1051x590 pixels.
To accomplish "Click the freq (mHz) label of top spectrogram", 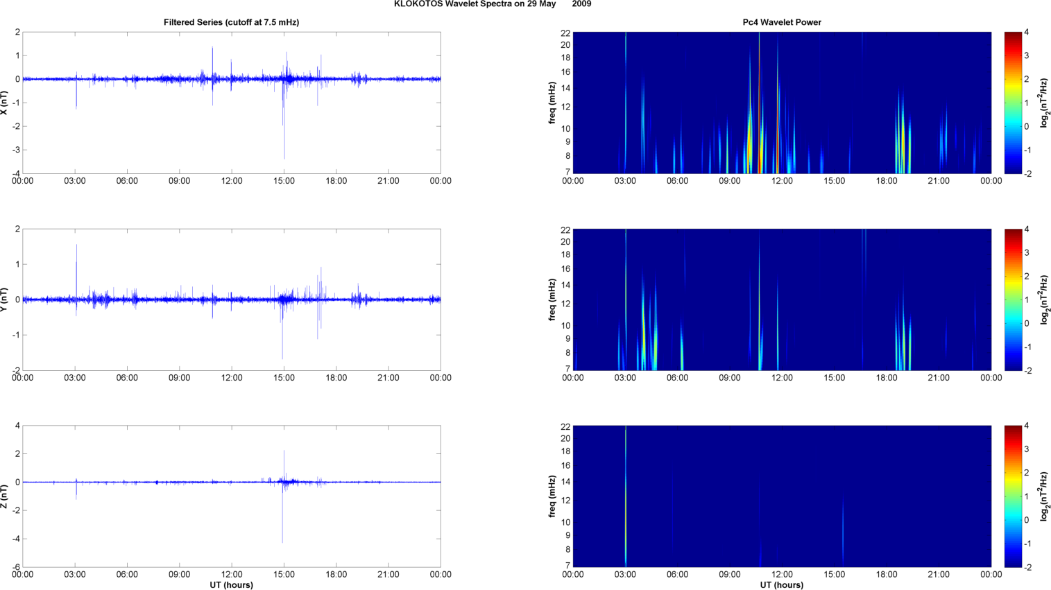I will (x=552, y=103).
